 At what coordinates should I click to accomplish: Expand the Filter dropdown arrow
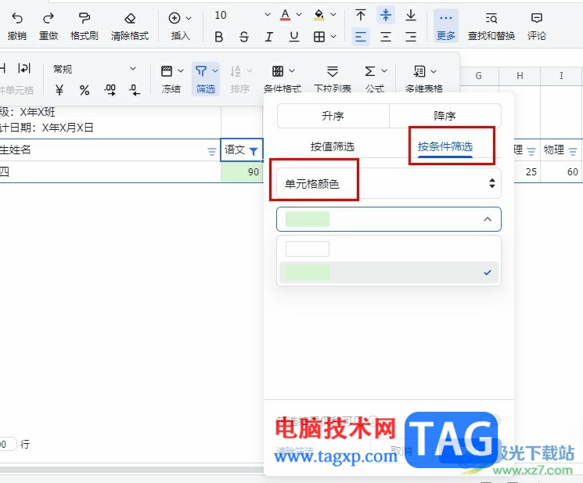pyautogui.click(x=215, y=70)
